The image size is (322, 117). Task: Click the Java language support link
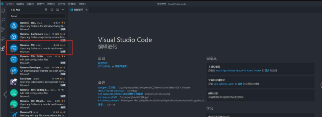click(238, 71)
